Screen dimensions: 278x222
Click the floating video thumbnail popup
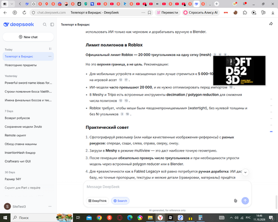[239, 70]
